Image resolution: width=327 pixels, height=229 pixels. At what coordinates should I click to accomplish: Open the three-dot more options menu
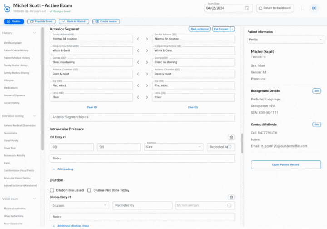point(302,8)
